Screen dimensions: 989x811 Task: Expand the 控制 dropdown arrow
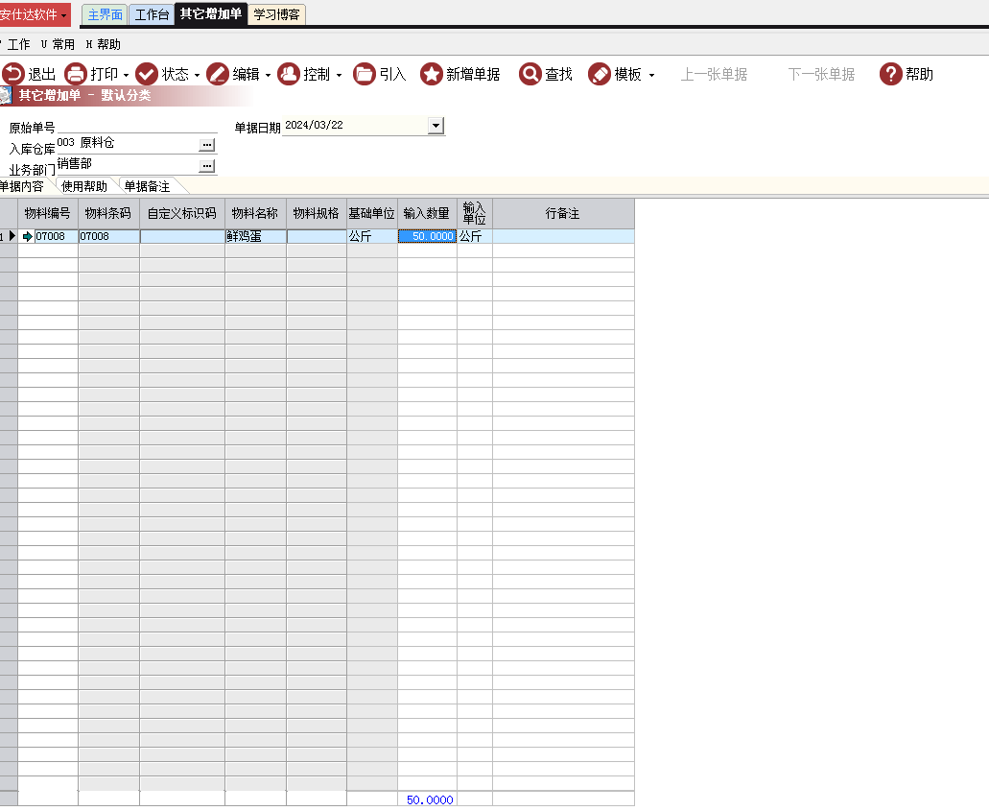click(339, 75)
